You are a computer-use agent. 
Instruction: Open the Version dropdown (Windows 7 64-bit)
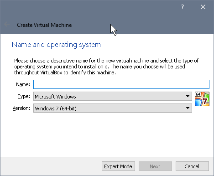(113, 108)
